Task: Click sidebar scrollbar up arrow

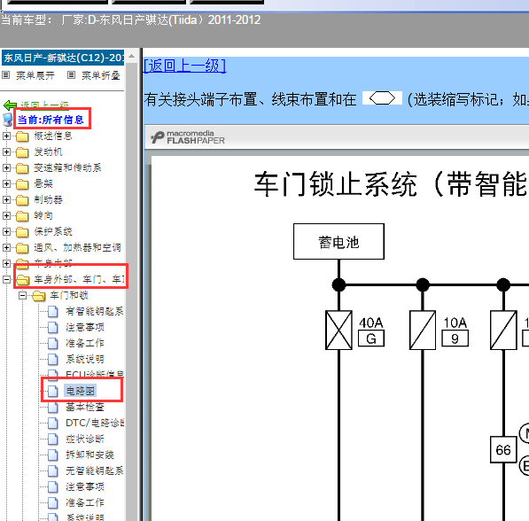Action: pyautogui.click(x=131, y=56)
